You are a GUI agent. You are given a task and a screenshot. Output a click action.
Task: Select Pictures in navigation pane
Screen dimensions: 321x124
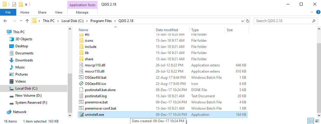22,74
